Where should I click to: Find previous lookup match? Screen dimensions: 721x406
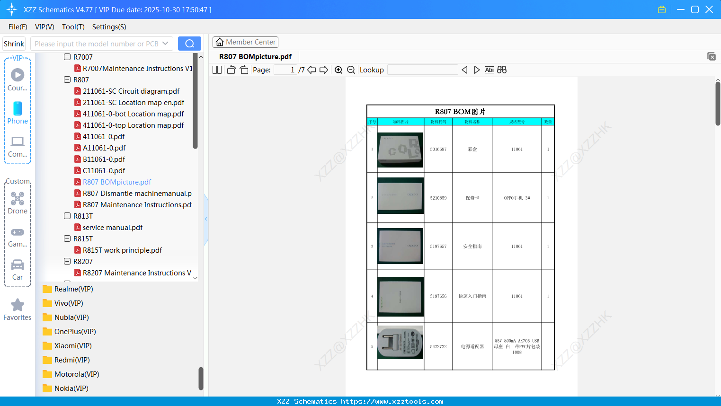point(464,70)
